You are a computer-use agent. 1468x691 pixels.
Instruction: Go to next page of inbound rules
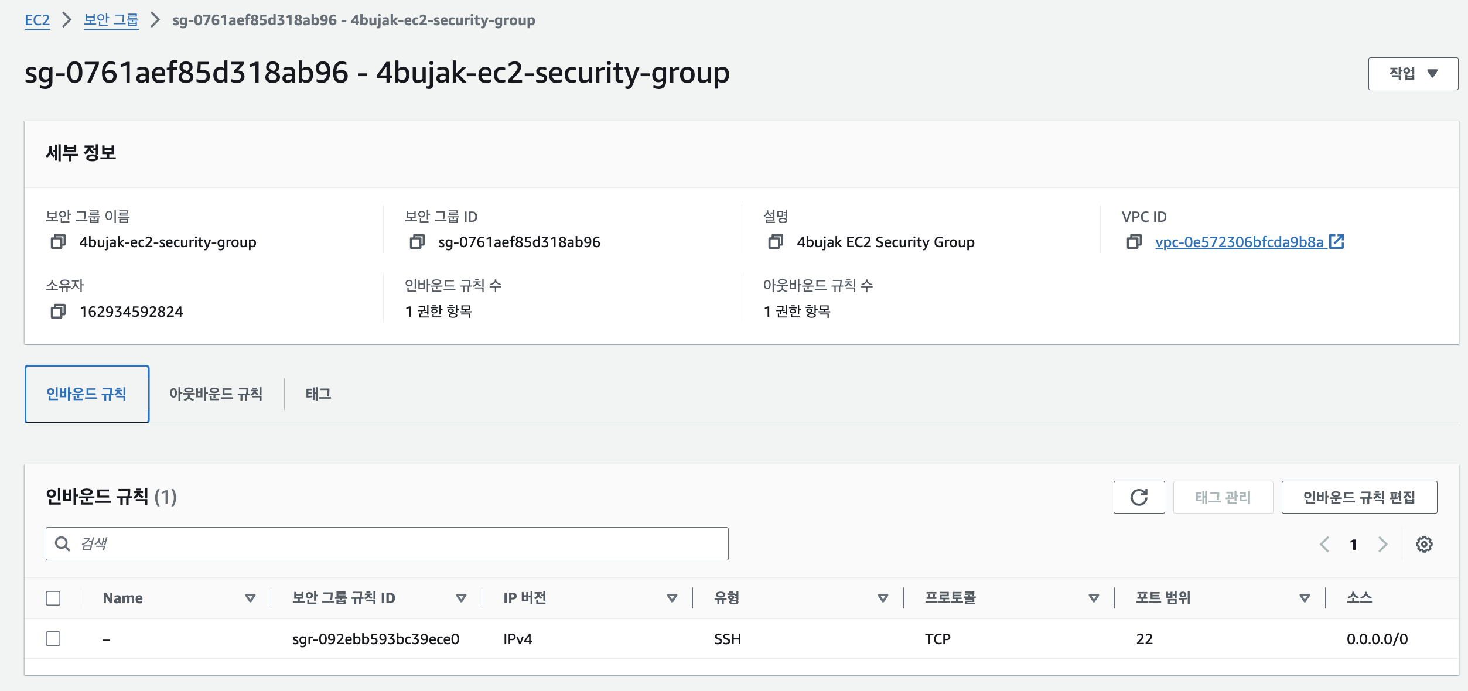point(1383,545)
